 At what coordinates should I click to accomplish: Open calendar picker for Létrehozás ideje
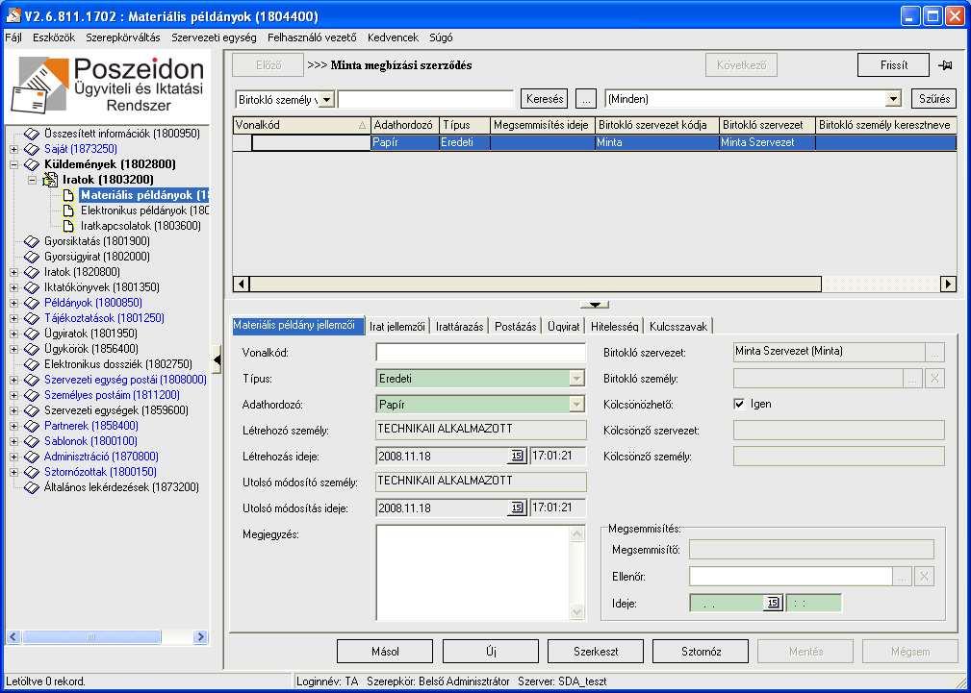point(517,456)
